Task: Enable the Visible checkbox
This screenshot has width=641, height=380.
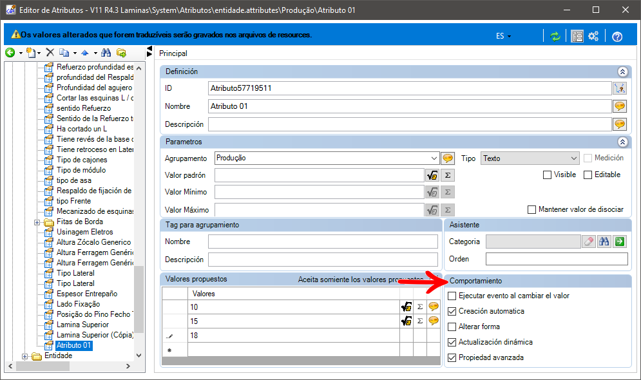Action: click(x=547, y=175)
